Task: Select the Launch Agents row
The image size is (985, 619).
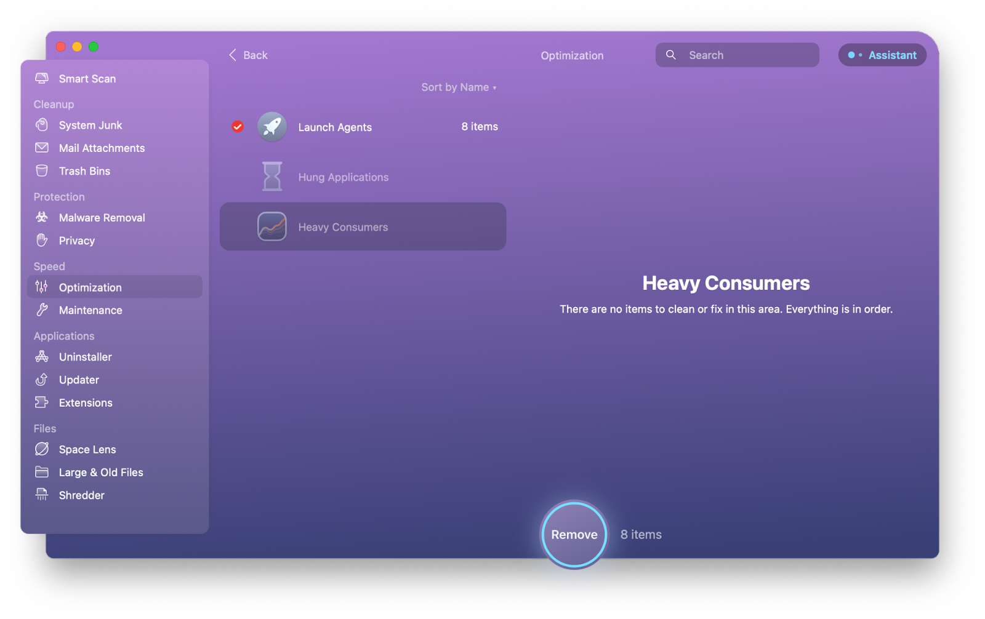Action: point(363,127)
